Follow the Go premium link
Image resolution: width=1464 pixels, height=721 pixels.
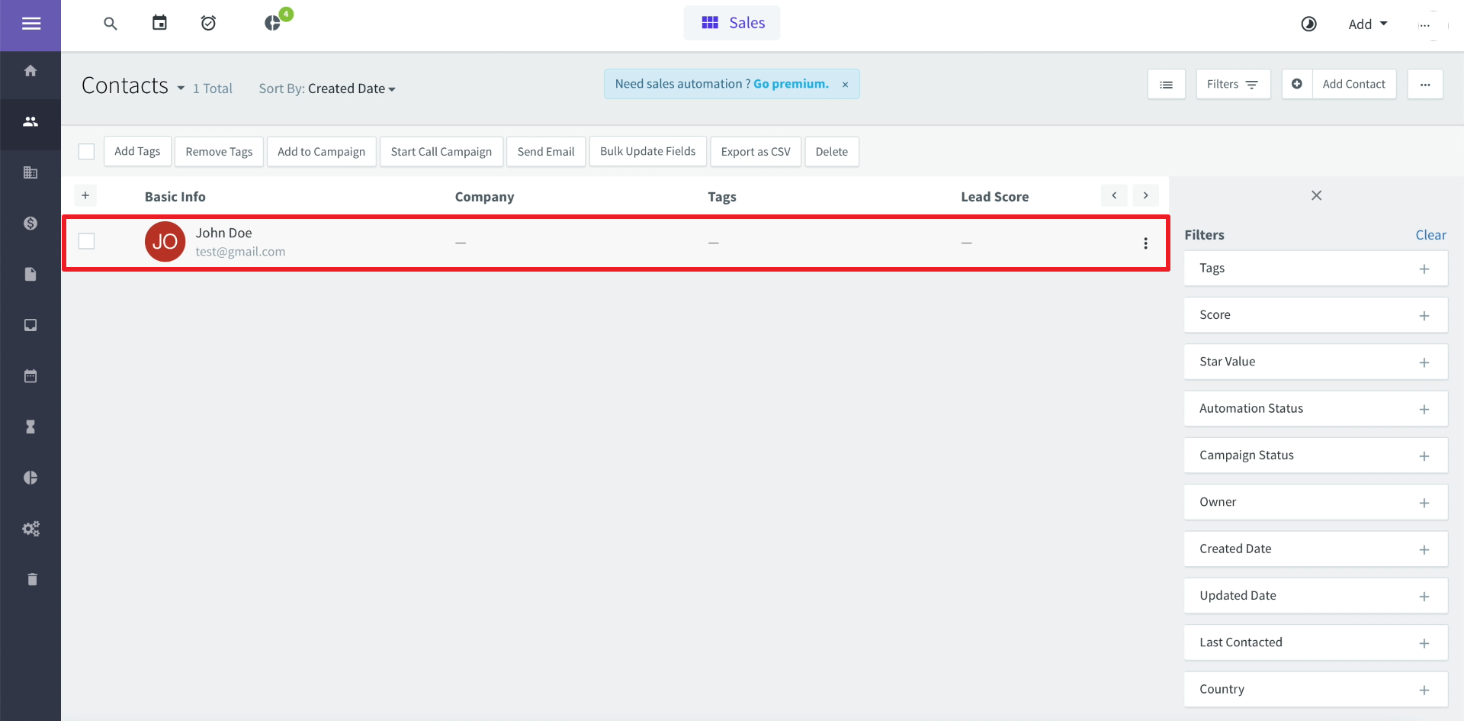click(791, 84)
